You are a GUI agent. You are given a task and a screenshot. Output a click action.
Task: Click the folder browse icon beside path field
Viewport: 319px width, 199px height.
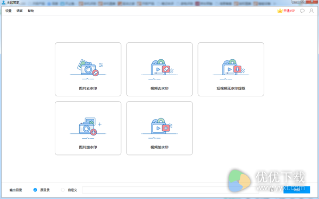pos(272,190)
